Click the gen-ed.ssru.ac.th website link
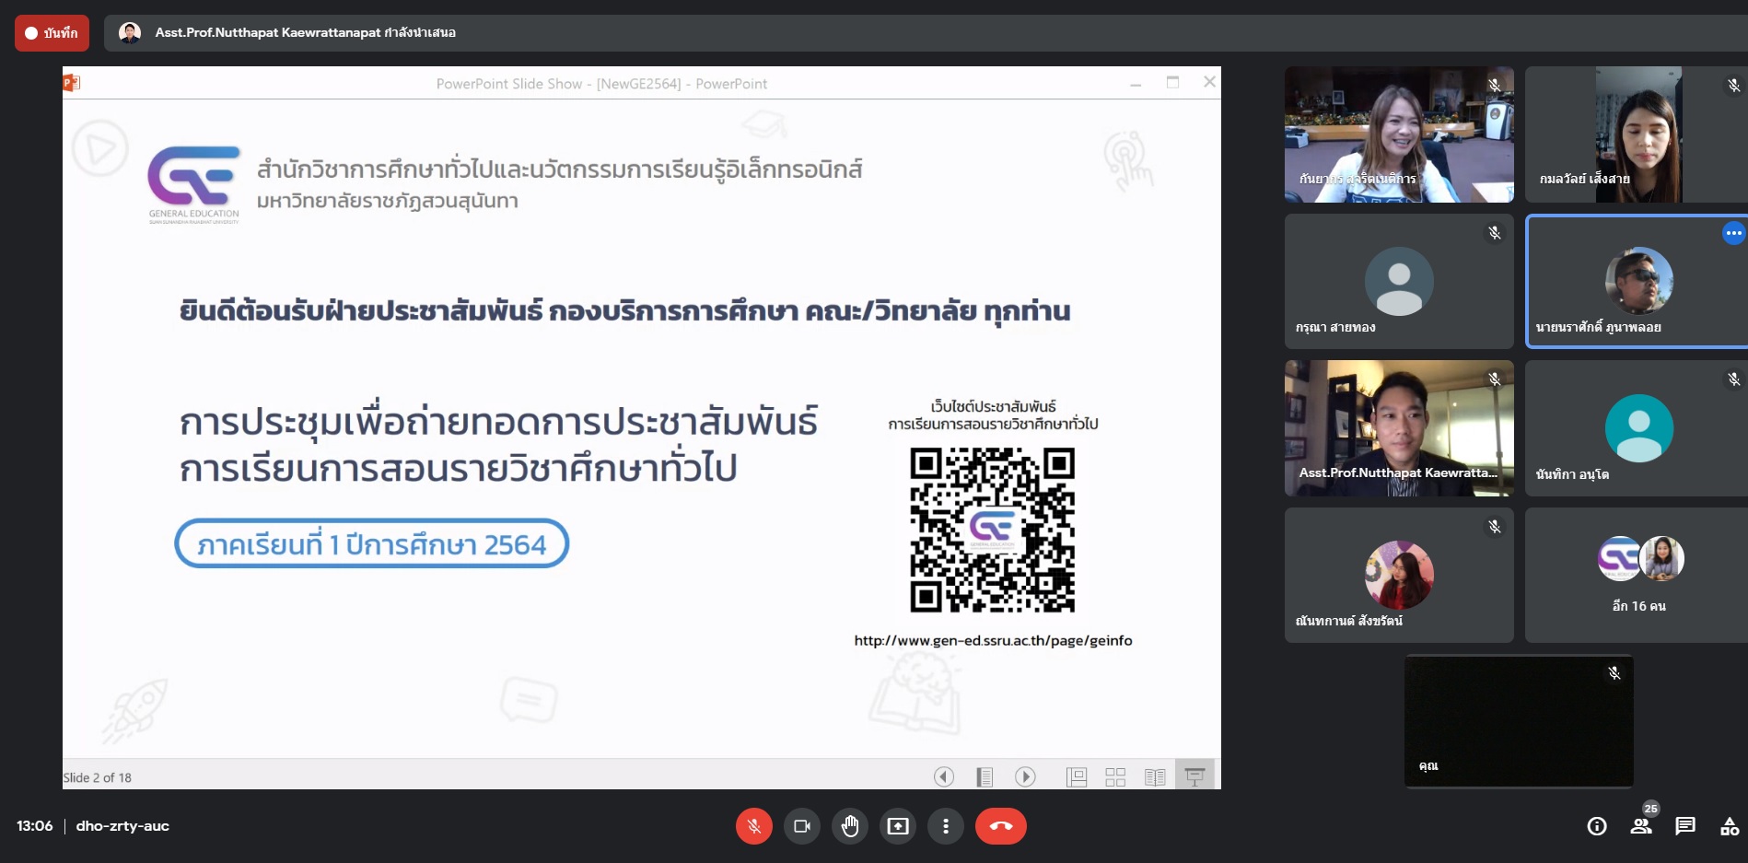Screen dimensions: 1748x863 pyautogui.click(x=993, y=641)
